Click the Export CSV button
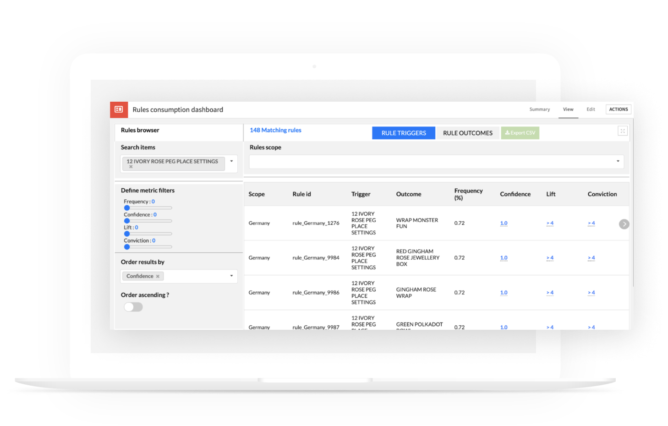This screenshot has height=426, width=668. coord(520,133)
